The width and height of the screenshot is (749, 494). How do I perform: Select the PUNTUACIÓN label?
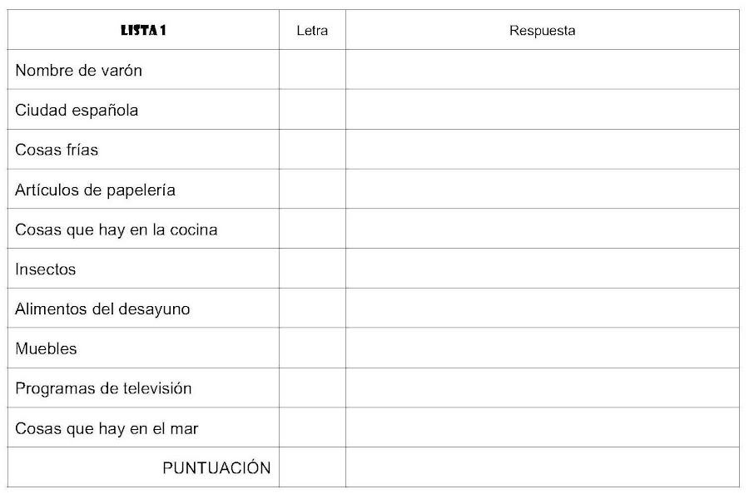pos(217,467)
